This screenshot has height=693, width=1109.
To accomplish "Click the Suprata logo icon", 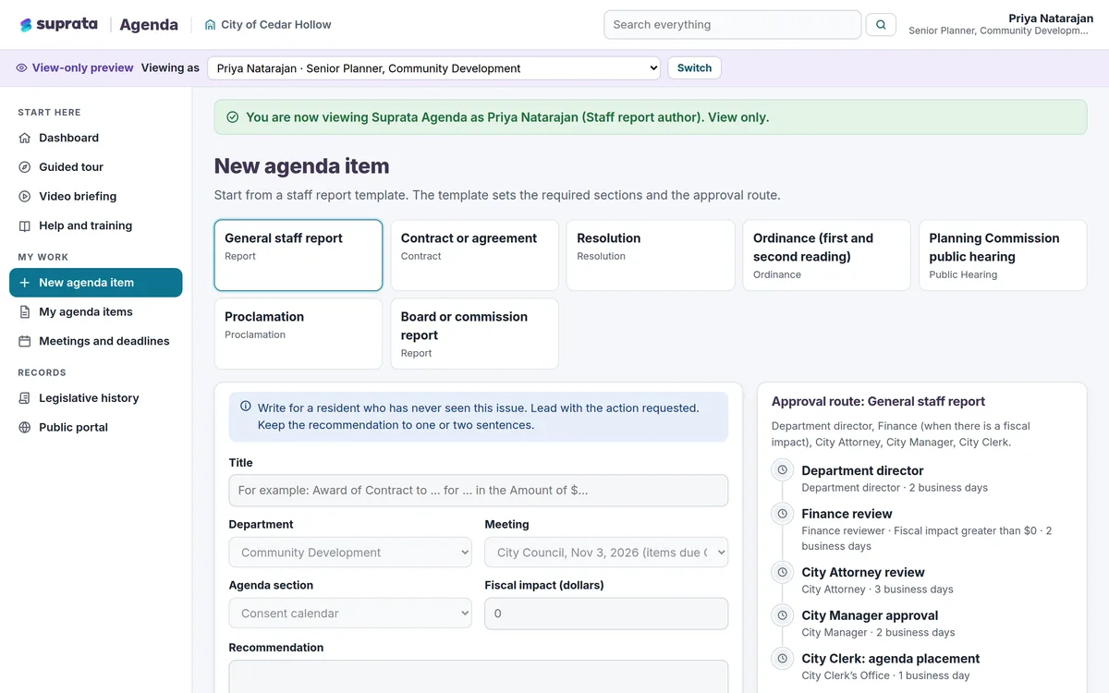I will click(x=26, y=25).
